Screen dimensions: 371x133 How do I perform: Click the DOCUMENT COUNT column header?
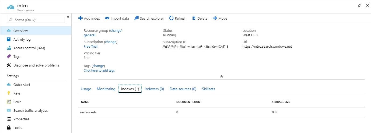click(189, 102)
